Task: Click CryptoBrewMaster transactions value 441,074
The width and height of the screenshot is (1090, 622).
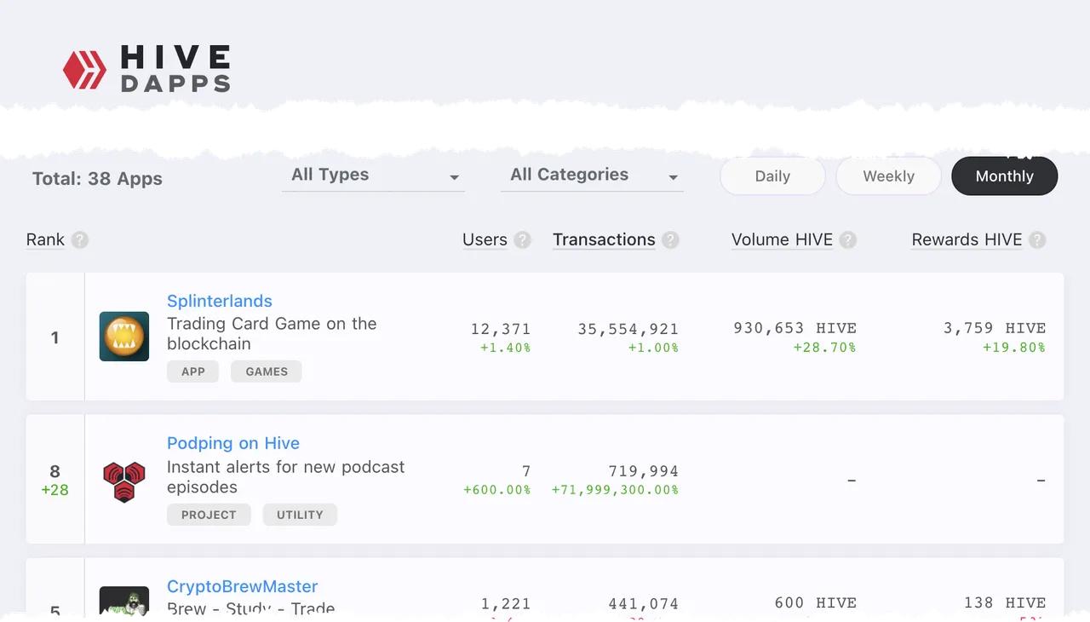Action: click(x=644, y=604)
